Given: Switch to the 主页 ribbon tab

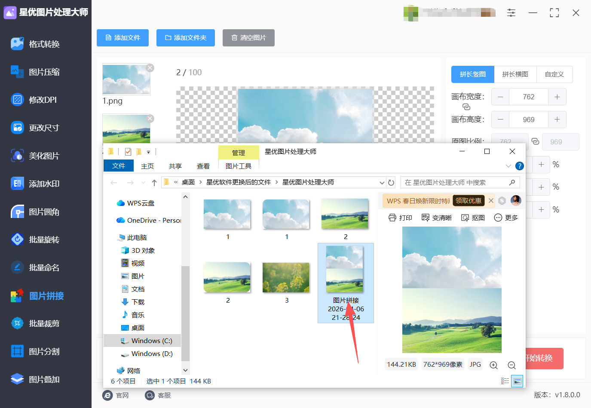Looking at the screenshot, I should click(147, 166).
